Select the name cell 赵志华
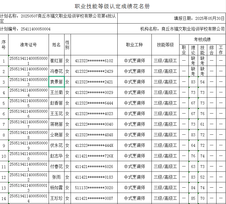The image size is (226, 204). (57, 156)
